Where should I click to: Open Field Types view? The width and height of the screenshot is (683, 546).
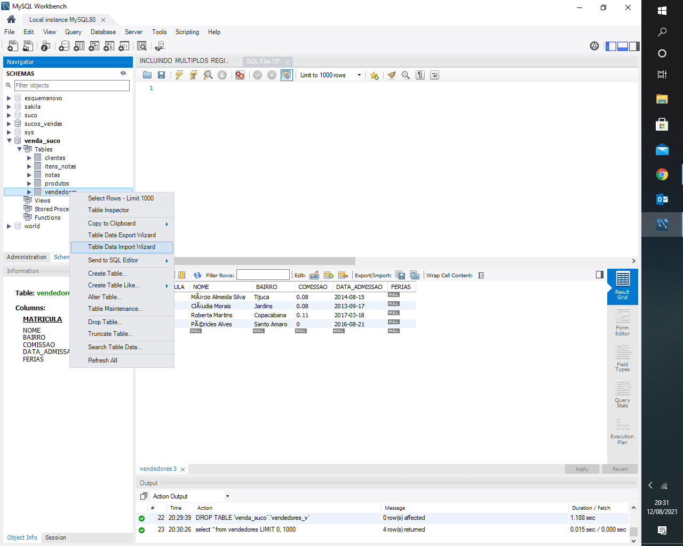click(622, 358)
